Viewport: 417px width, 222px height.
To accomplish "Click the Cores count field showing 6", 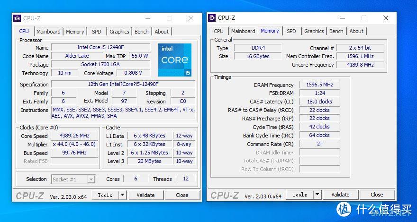I will tap(136, 179).
